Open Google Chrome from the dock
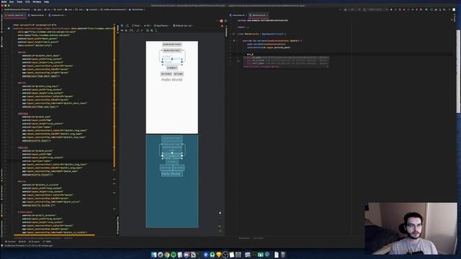This screenshot has width=461, height=259. (x=166, y=255)
